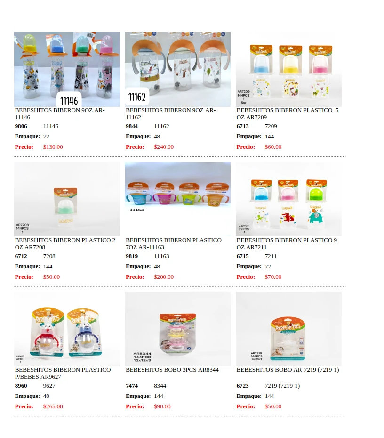The width and height of the screenshot is (384, 438).
Task: Open the AR7208 2 oz bottle image
Action: tap(67, 199)
